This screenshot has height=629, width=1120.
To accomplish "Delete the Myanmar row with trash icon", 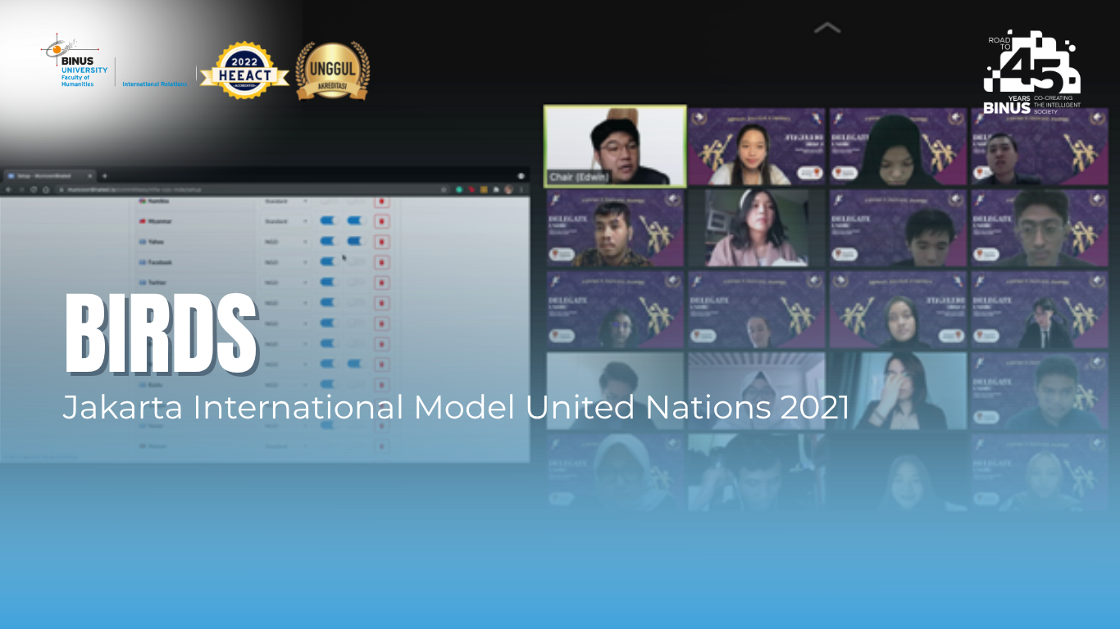I will [x=381, y=221].
